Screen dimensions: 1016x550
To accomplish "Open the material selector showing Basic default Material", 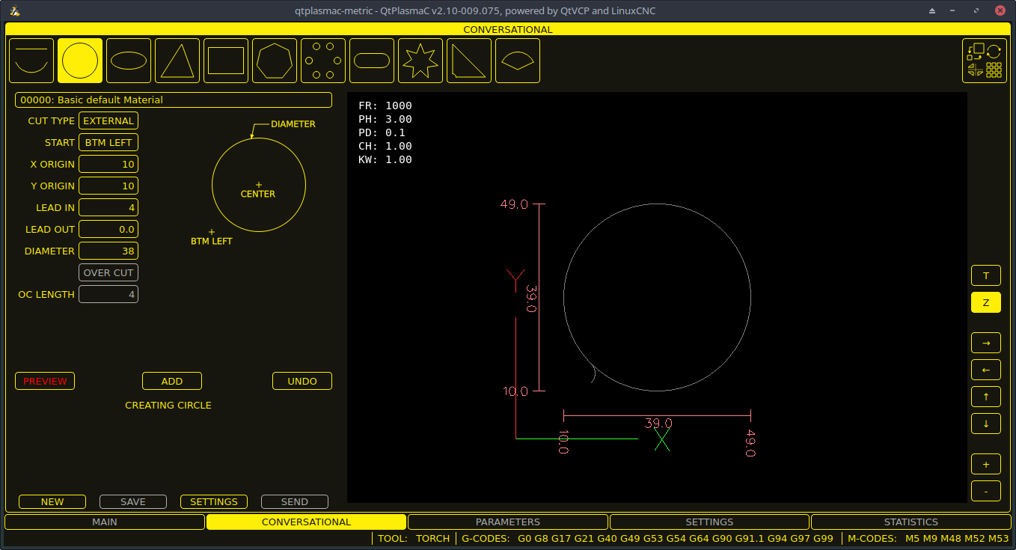I will pos(174,100).
